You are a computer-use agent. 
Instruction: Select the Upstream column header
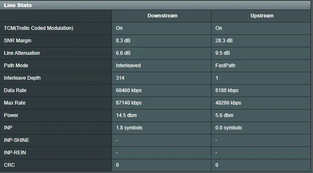(262, 16)
